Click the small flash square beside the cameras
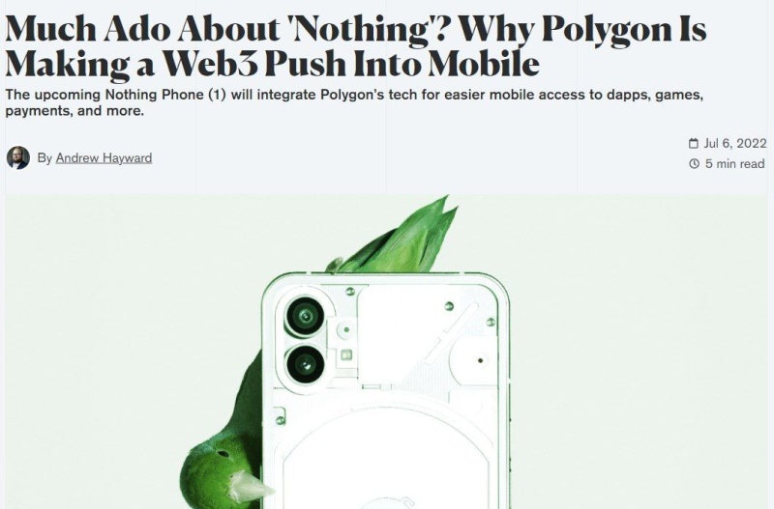The image size is (774, 509). click(x=346, y=354)
